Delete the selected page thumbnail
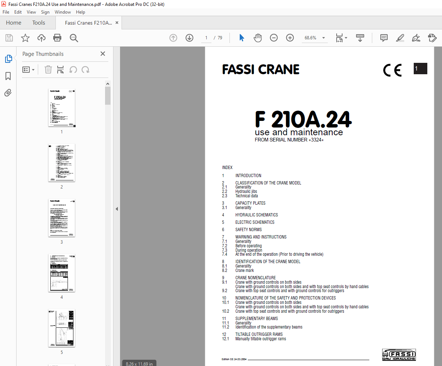The height and width of the screenshot is (366, 442). click(48, 69)
